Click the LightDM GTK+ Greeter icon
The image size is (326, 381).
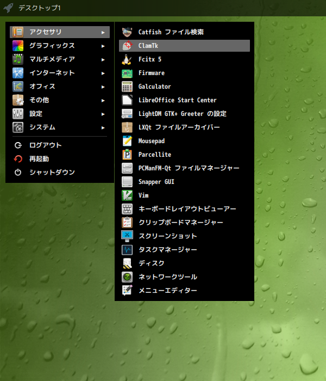(x=127, y=114)
